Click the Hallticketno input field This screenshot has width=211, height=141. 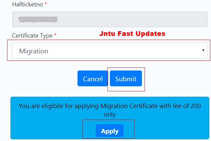click(x=110, y=19)
